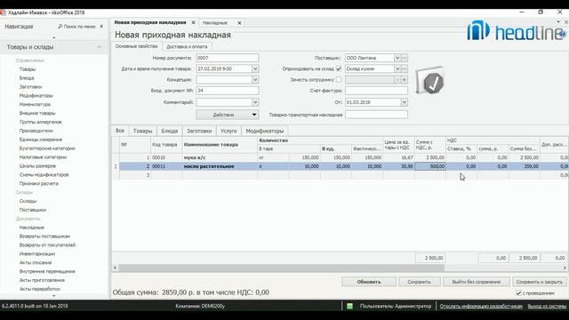
Task: Select the Услуги filter tab
Action: 228,131
